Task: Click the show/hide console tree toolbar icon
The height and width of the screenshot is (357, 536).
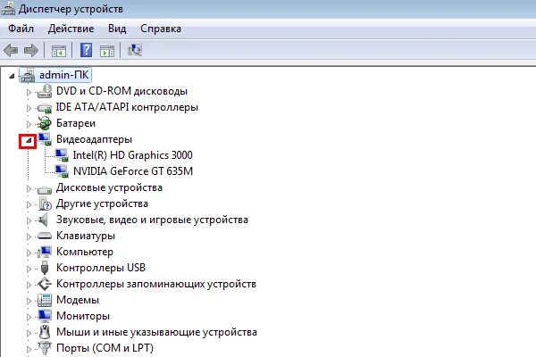Action: click(58, 51)
